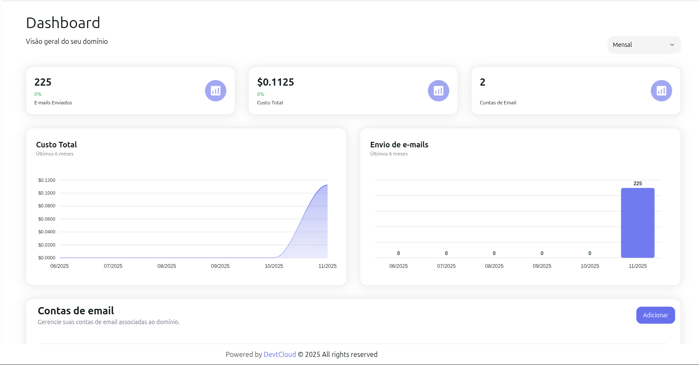Click the Envio de e-mails chart heading
This screenshot has width=699, height=365.
click(x=399, y=145)
